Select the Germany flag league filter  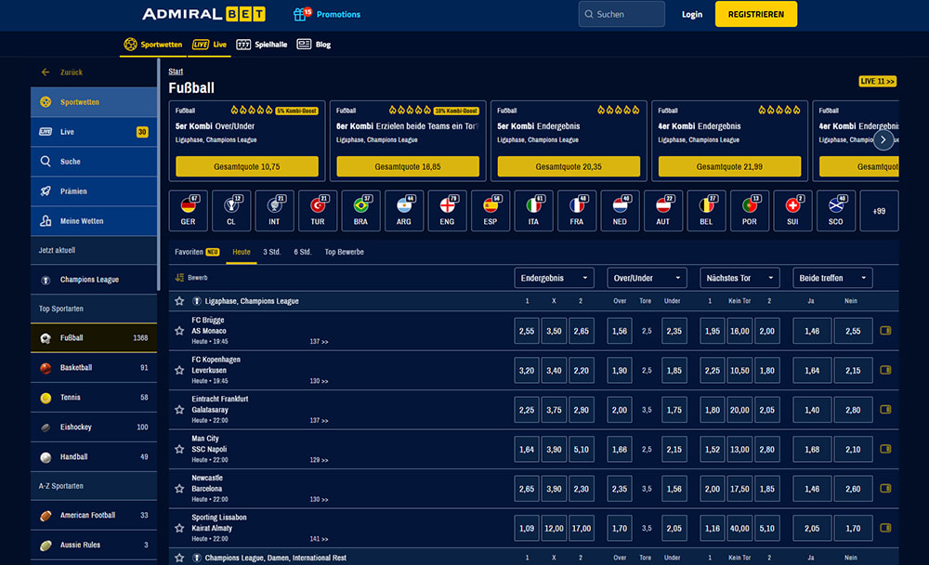pyautogui.click(x=189, y=211)
